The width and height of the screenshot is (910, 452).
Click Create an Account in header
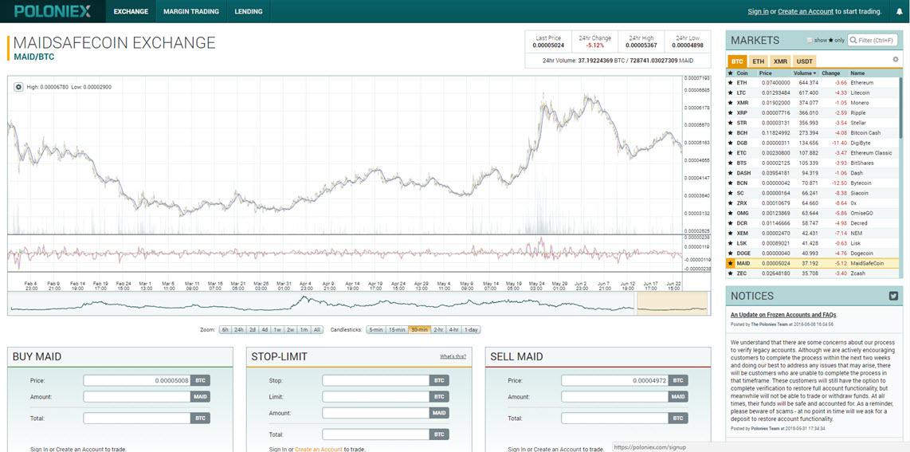(x=806, y=11)
